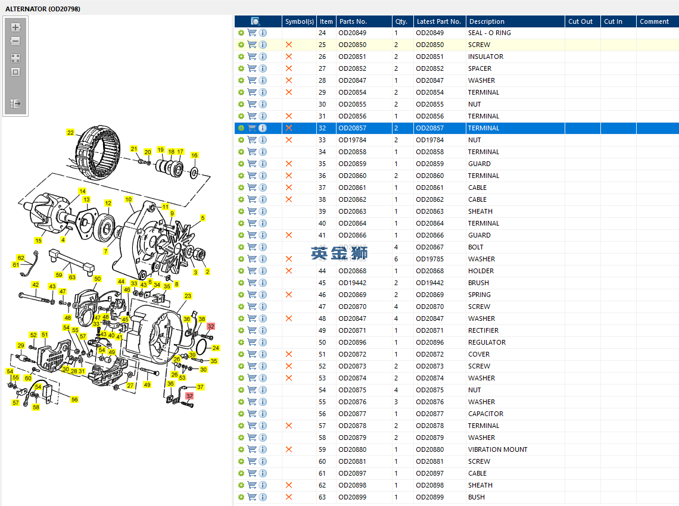
Task: Open the search icon in table header
Action: (x=256, y=21)
